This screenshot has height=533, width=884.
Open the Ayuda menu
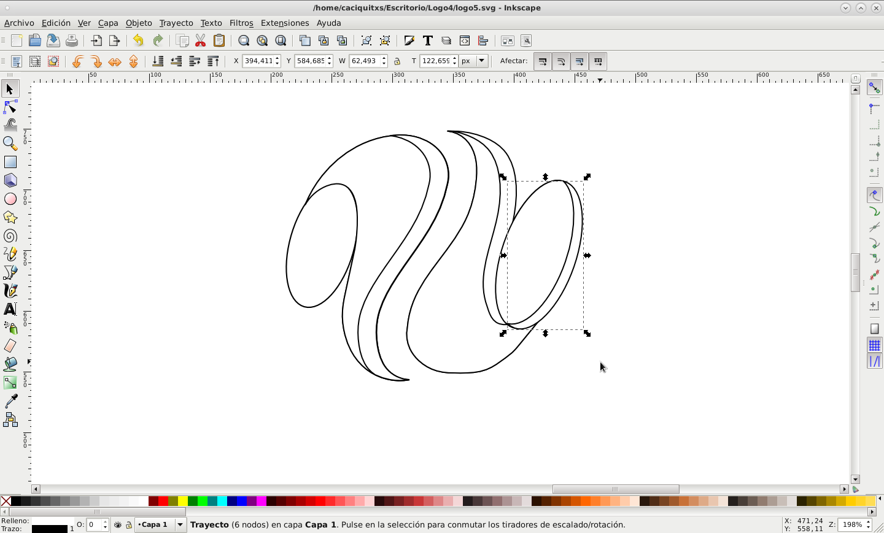(x=328, y=23)
